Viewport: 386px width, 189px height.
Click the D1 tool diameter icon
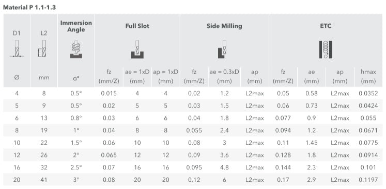[17, 48]
